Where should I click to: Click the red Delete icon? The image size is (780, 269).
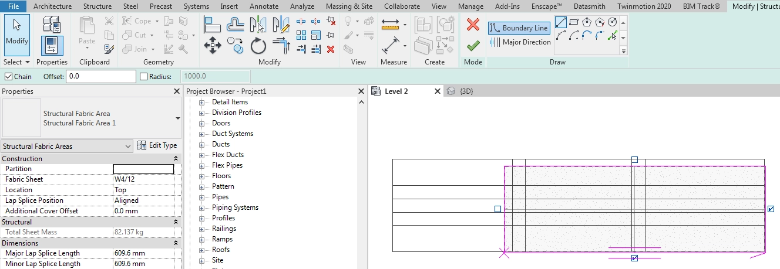click(x=331, y=49)
